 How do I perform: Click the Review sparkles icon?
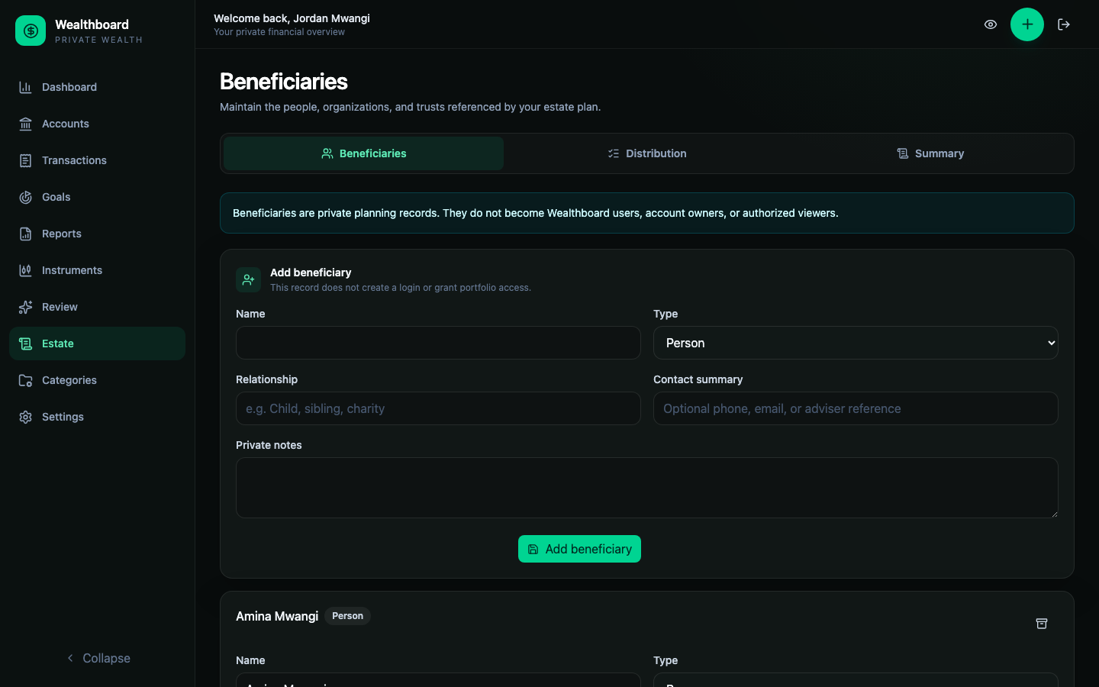point(25,307)
